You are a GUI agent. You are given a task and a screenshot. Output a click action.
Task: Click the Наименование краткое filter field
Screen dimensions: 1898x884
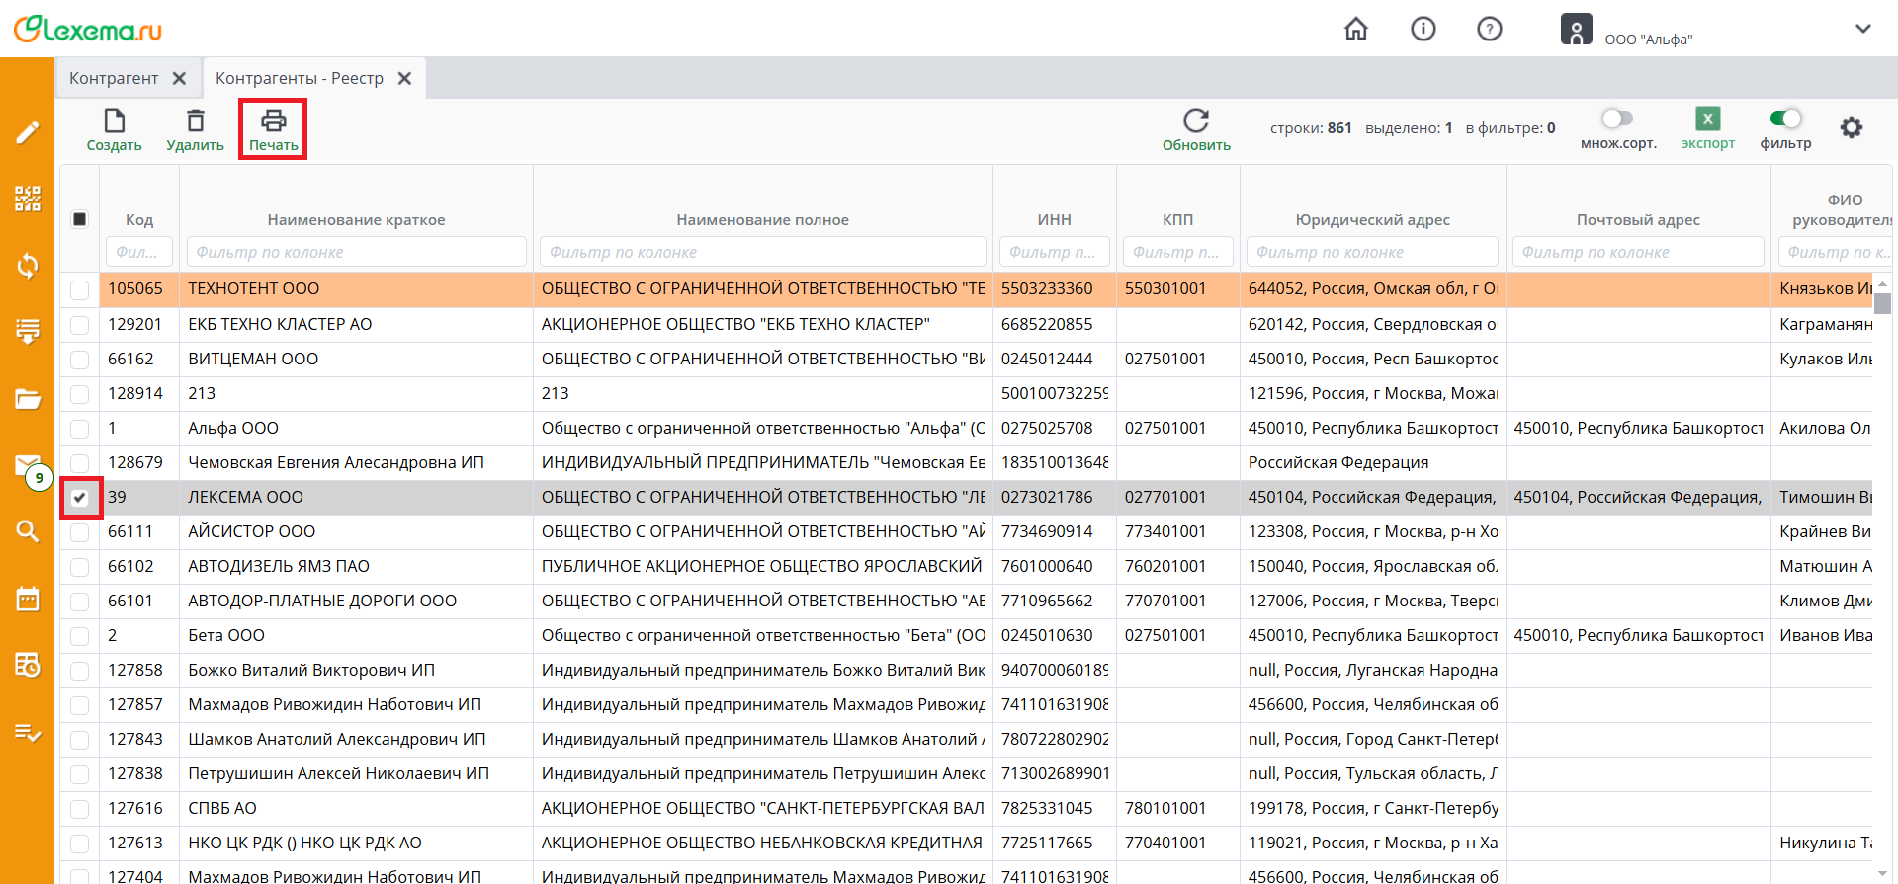tap(356, 252)
